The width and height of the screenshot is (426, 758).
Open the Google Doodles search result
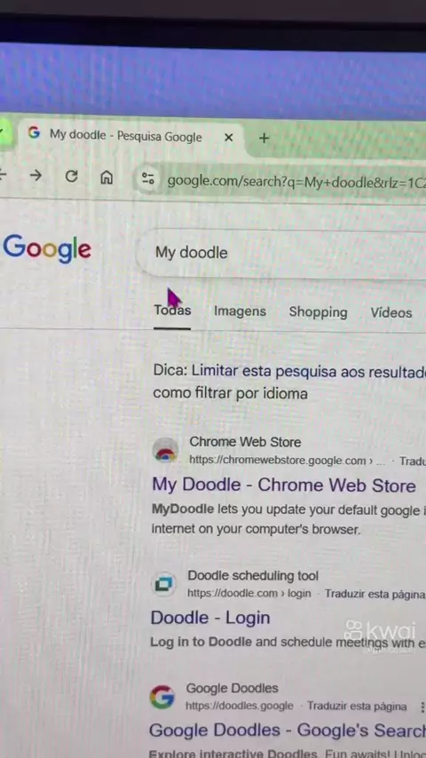(288, 730)
